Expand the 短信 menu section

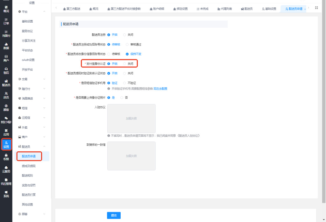[x=32, y=108]
